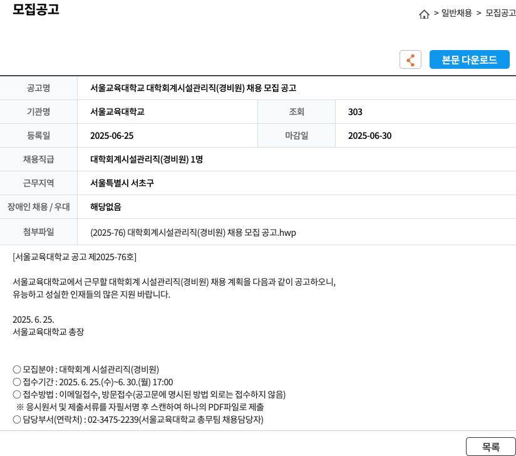Click the 기관명 label cell
This screenshot has width=516, height=456.
coord(38,112)
